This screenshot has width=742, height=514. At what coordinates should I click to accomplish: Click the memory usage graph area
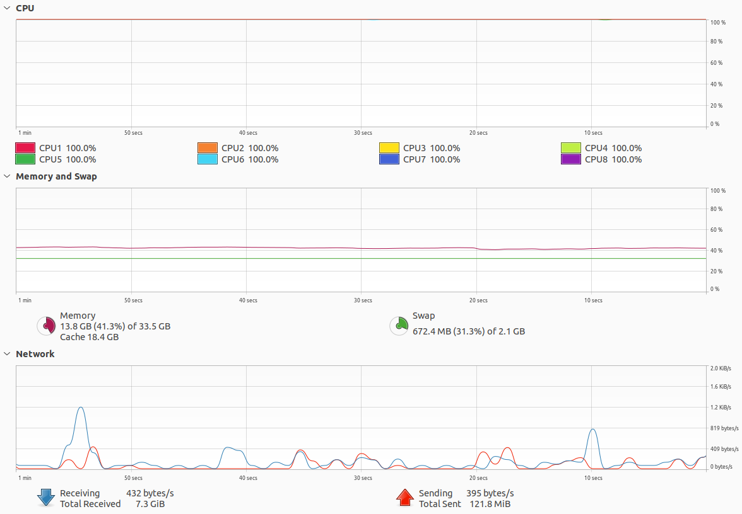361,240
